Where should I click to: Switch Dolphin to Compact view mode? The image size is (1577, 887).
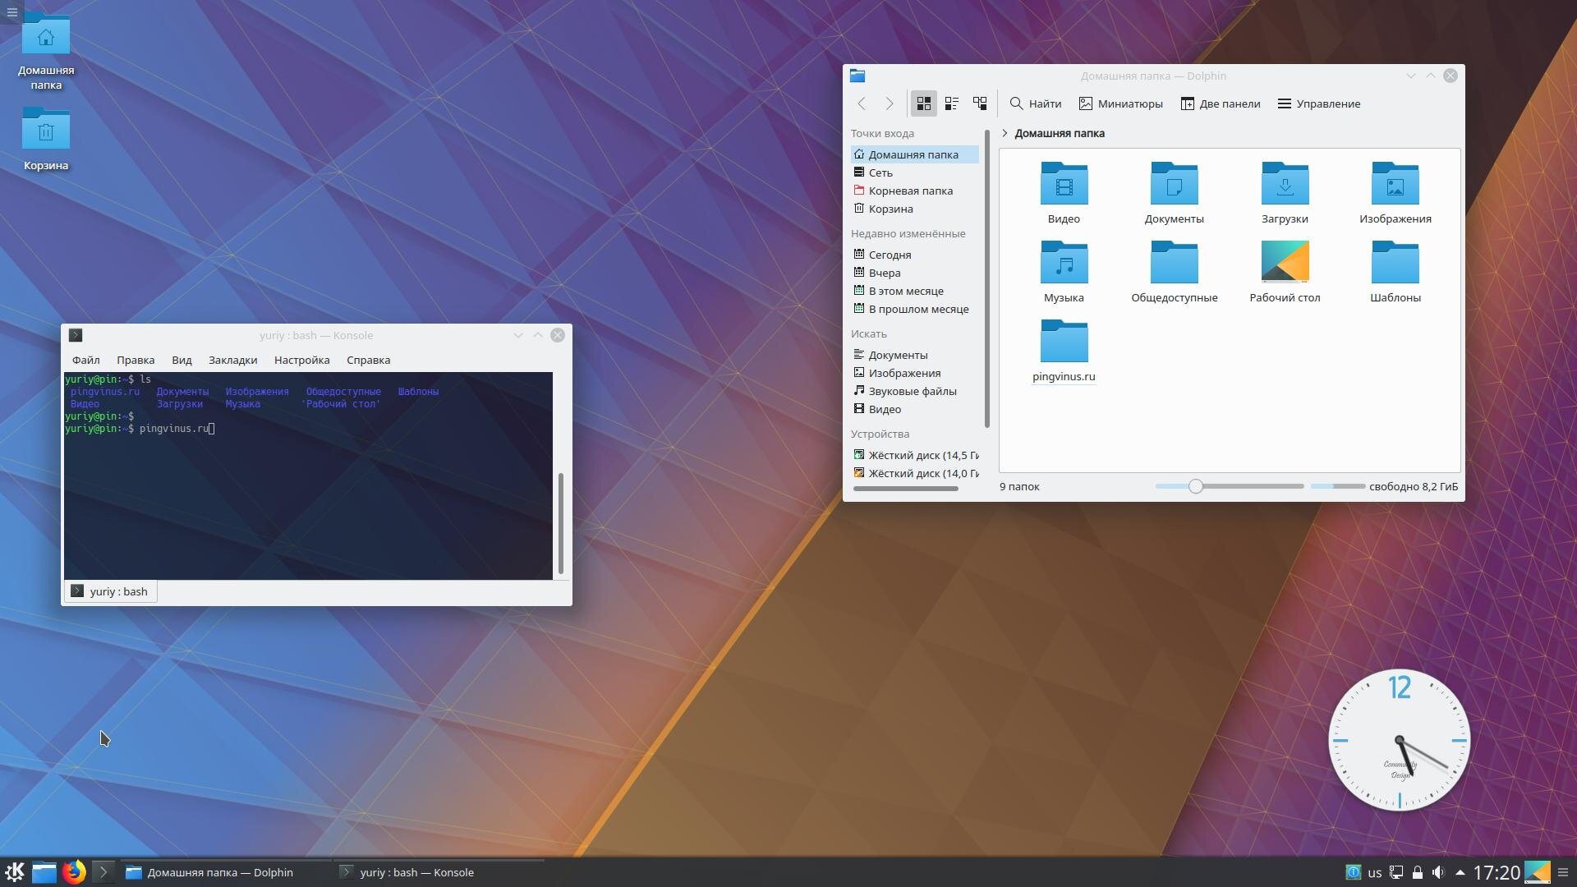(x=951, y=103)
